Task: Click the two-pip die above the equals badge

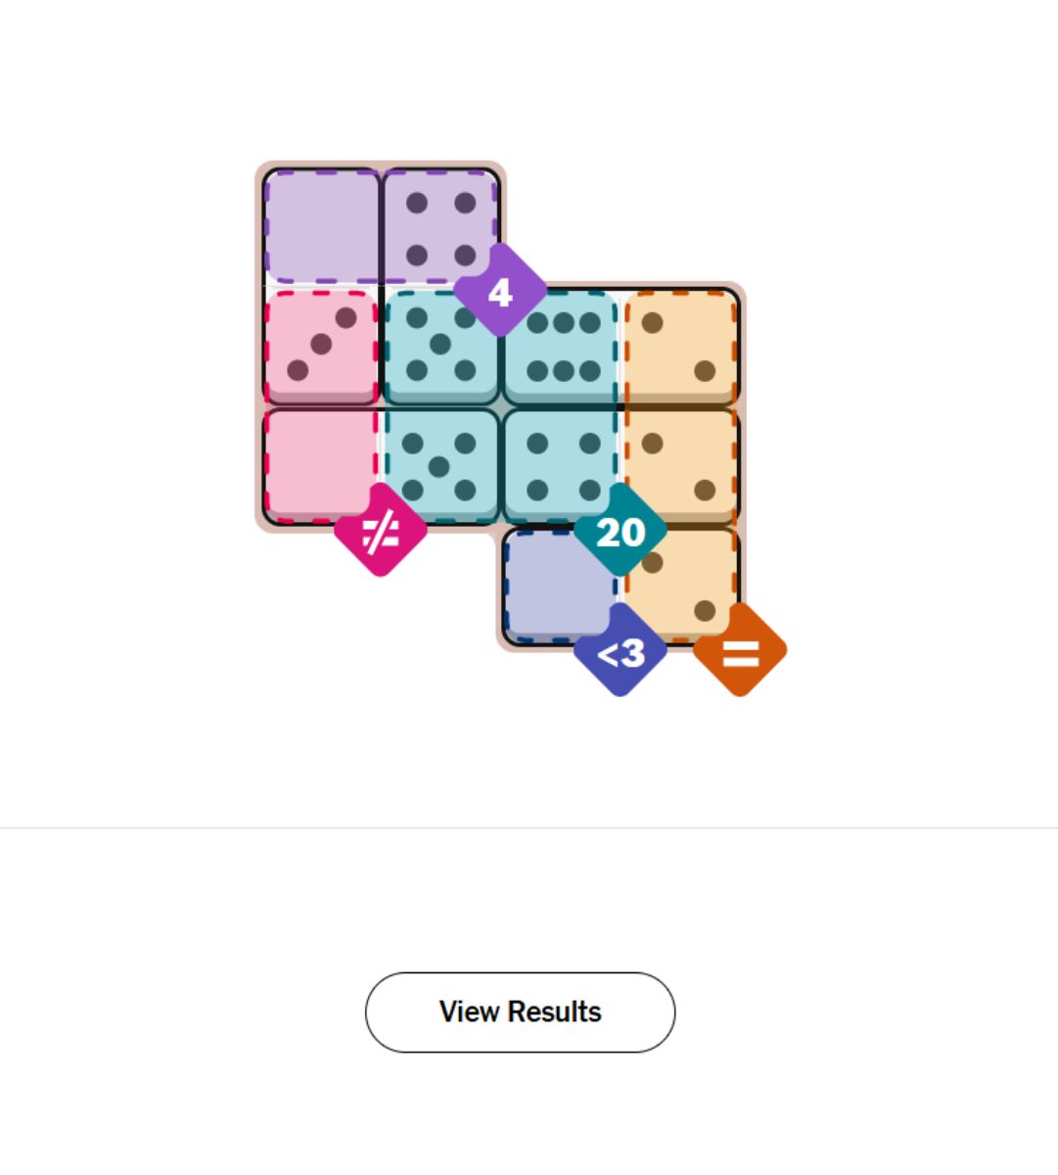Action: (680, 586)
